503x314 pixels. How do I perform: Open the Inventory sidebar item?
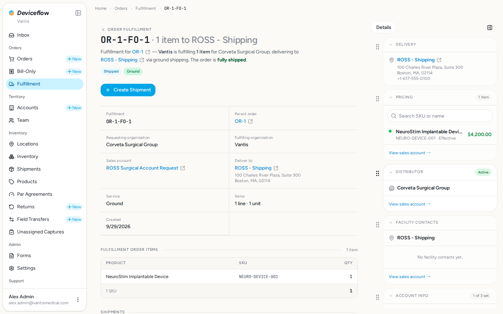point(45,157)
